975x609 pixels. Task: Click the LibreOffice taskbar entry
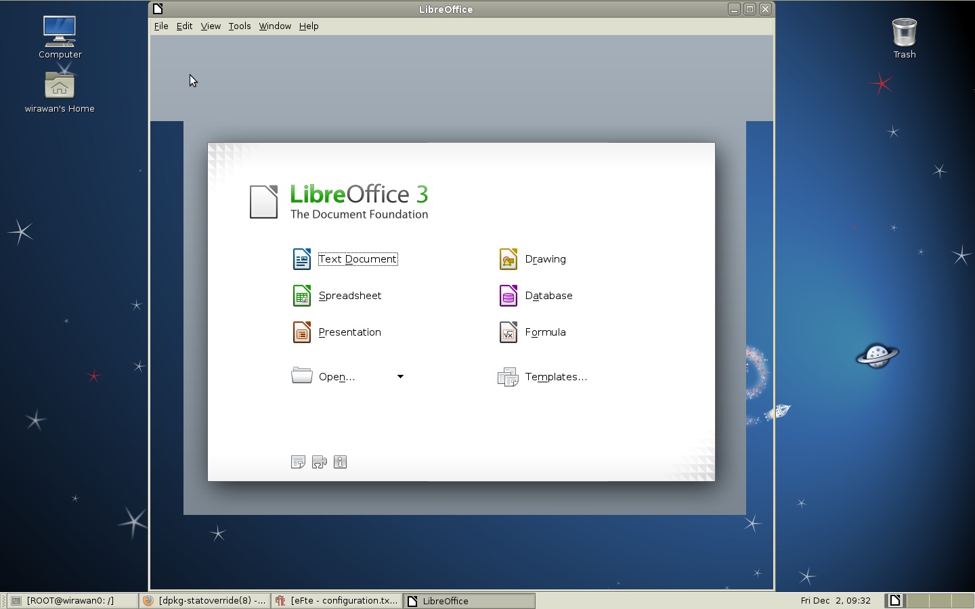point(469,601)
